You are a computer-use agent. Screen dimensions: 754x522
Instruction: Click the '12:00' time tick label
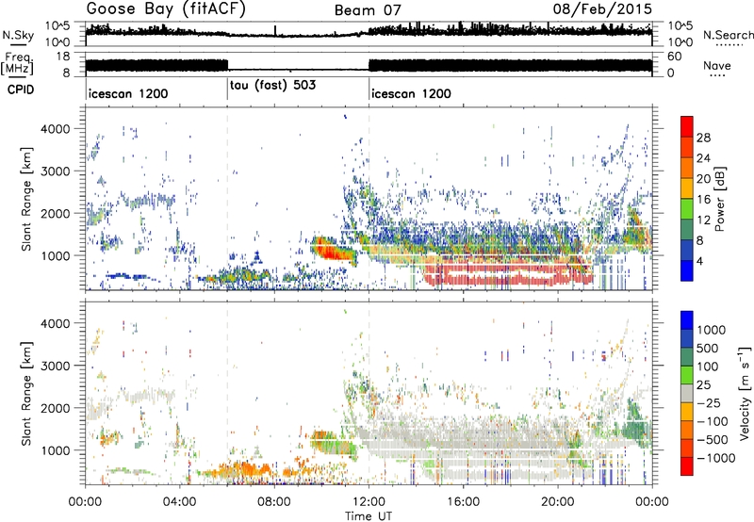[x=369, y=502]
